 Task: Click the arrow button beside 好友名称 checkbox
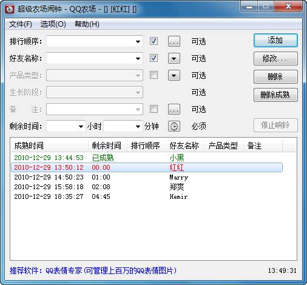(x=174, y=58)
